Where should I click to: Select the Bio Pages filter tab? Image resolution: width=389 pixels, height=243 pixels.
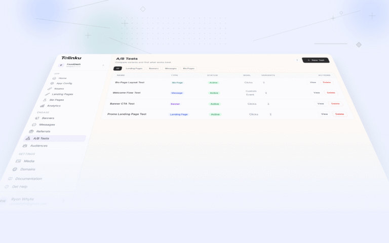(x=188, y=68)
